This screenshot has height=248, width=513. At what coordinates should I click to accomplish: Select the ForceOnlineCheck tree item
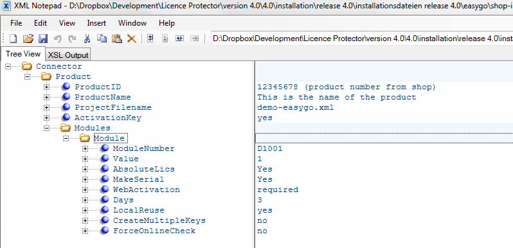click(x=154, y=231)
